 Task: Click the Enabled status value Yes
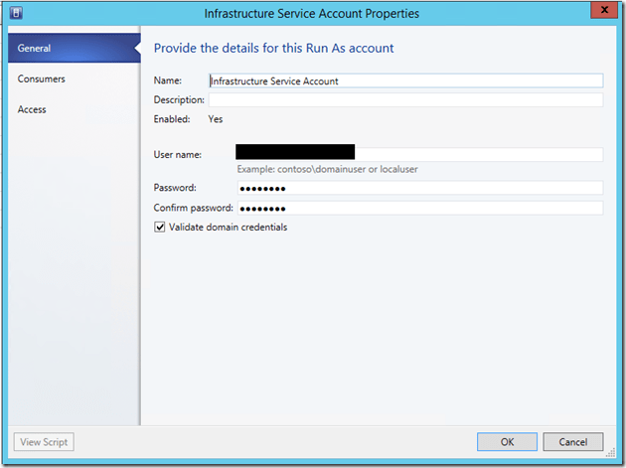click(215, 119)
